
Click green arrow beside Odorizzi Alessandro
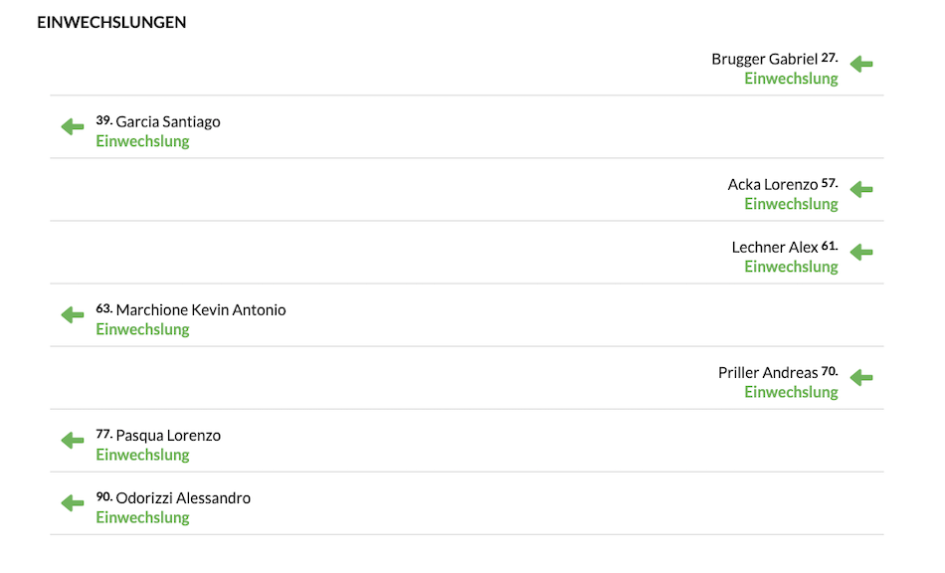73,503
